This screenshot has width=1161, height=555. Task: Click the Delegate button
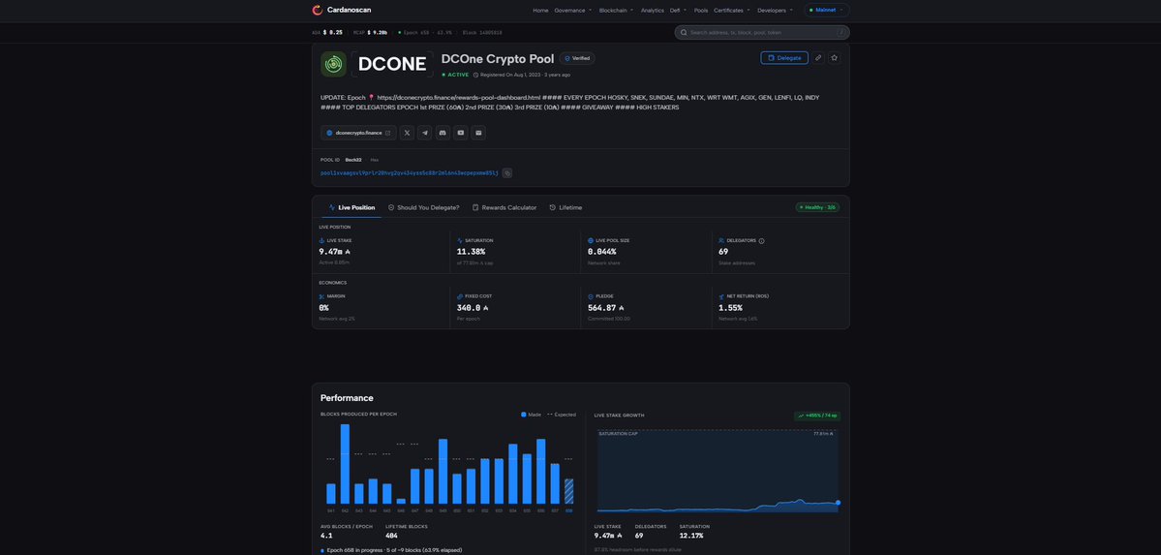[784, 58]
